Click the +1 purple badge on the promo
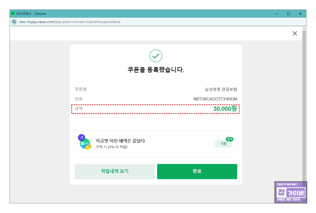The width and height of the screenshot is (316, 213). pyautogui.click(x=81, y=137)
